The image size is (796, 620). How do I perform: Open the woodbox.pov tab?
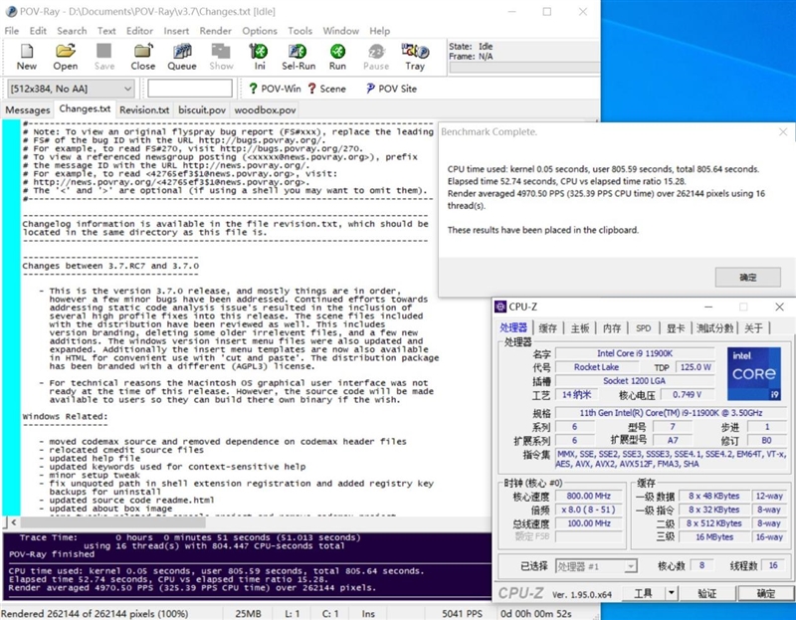(x=265, y=110)
